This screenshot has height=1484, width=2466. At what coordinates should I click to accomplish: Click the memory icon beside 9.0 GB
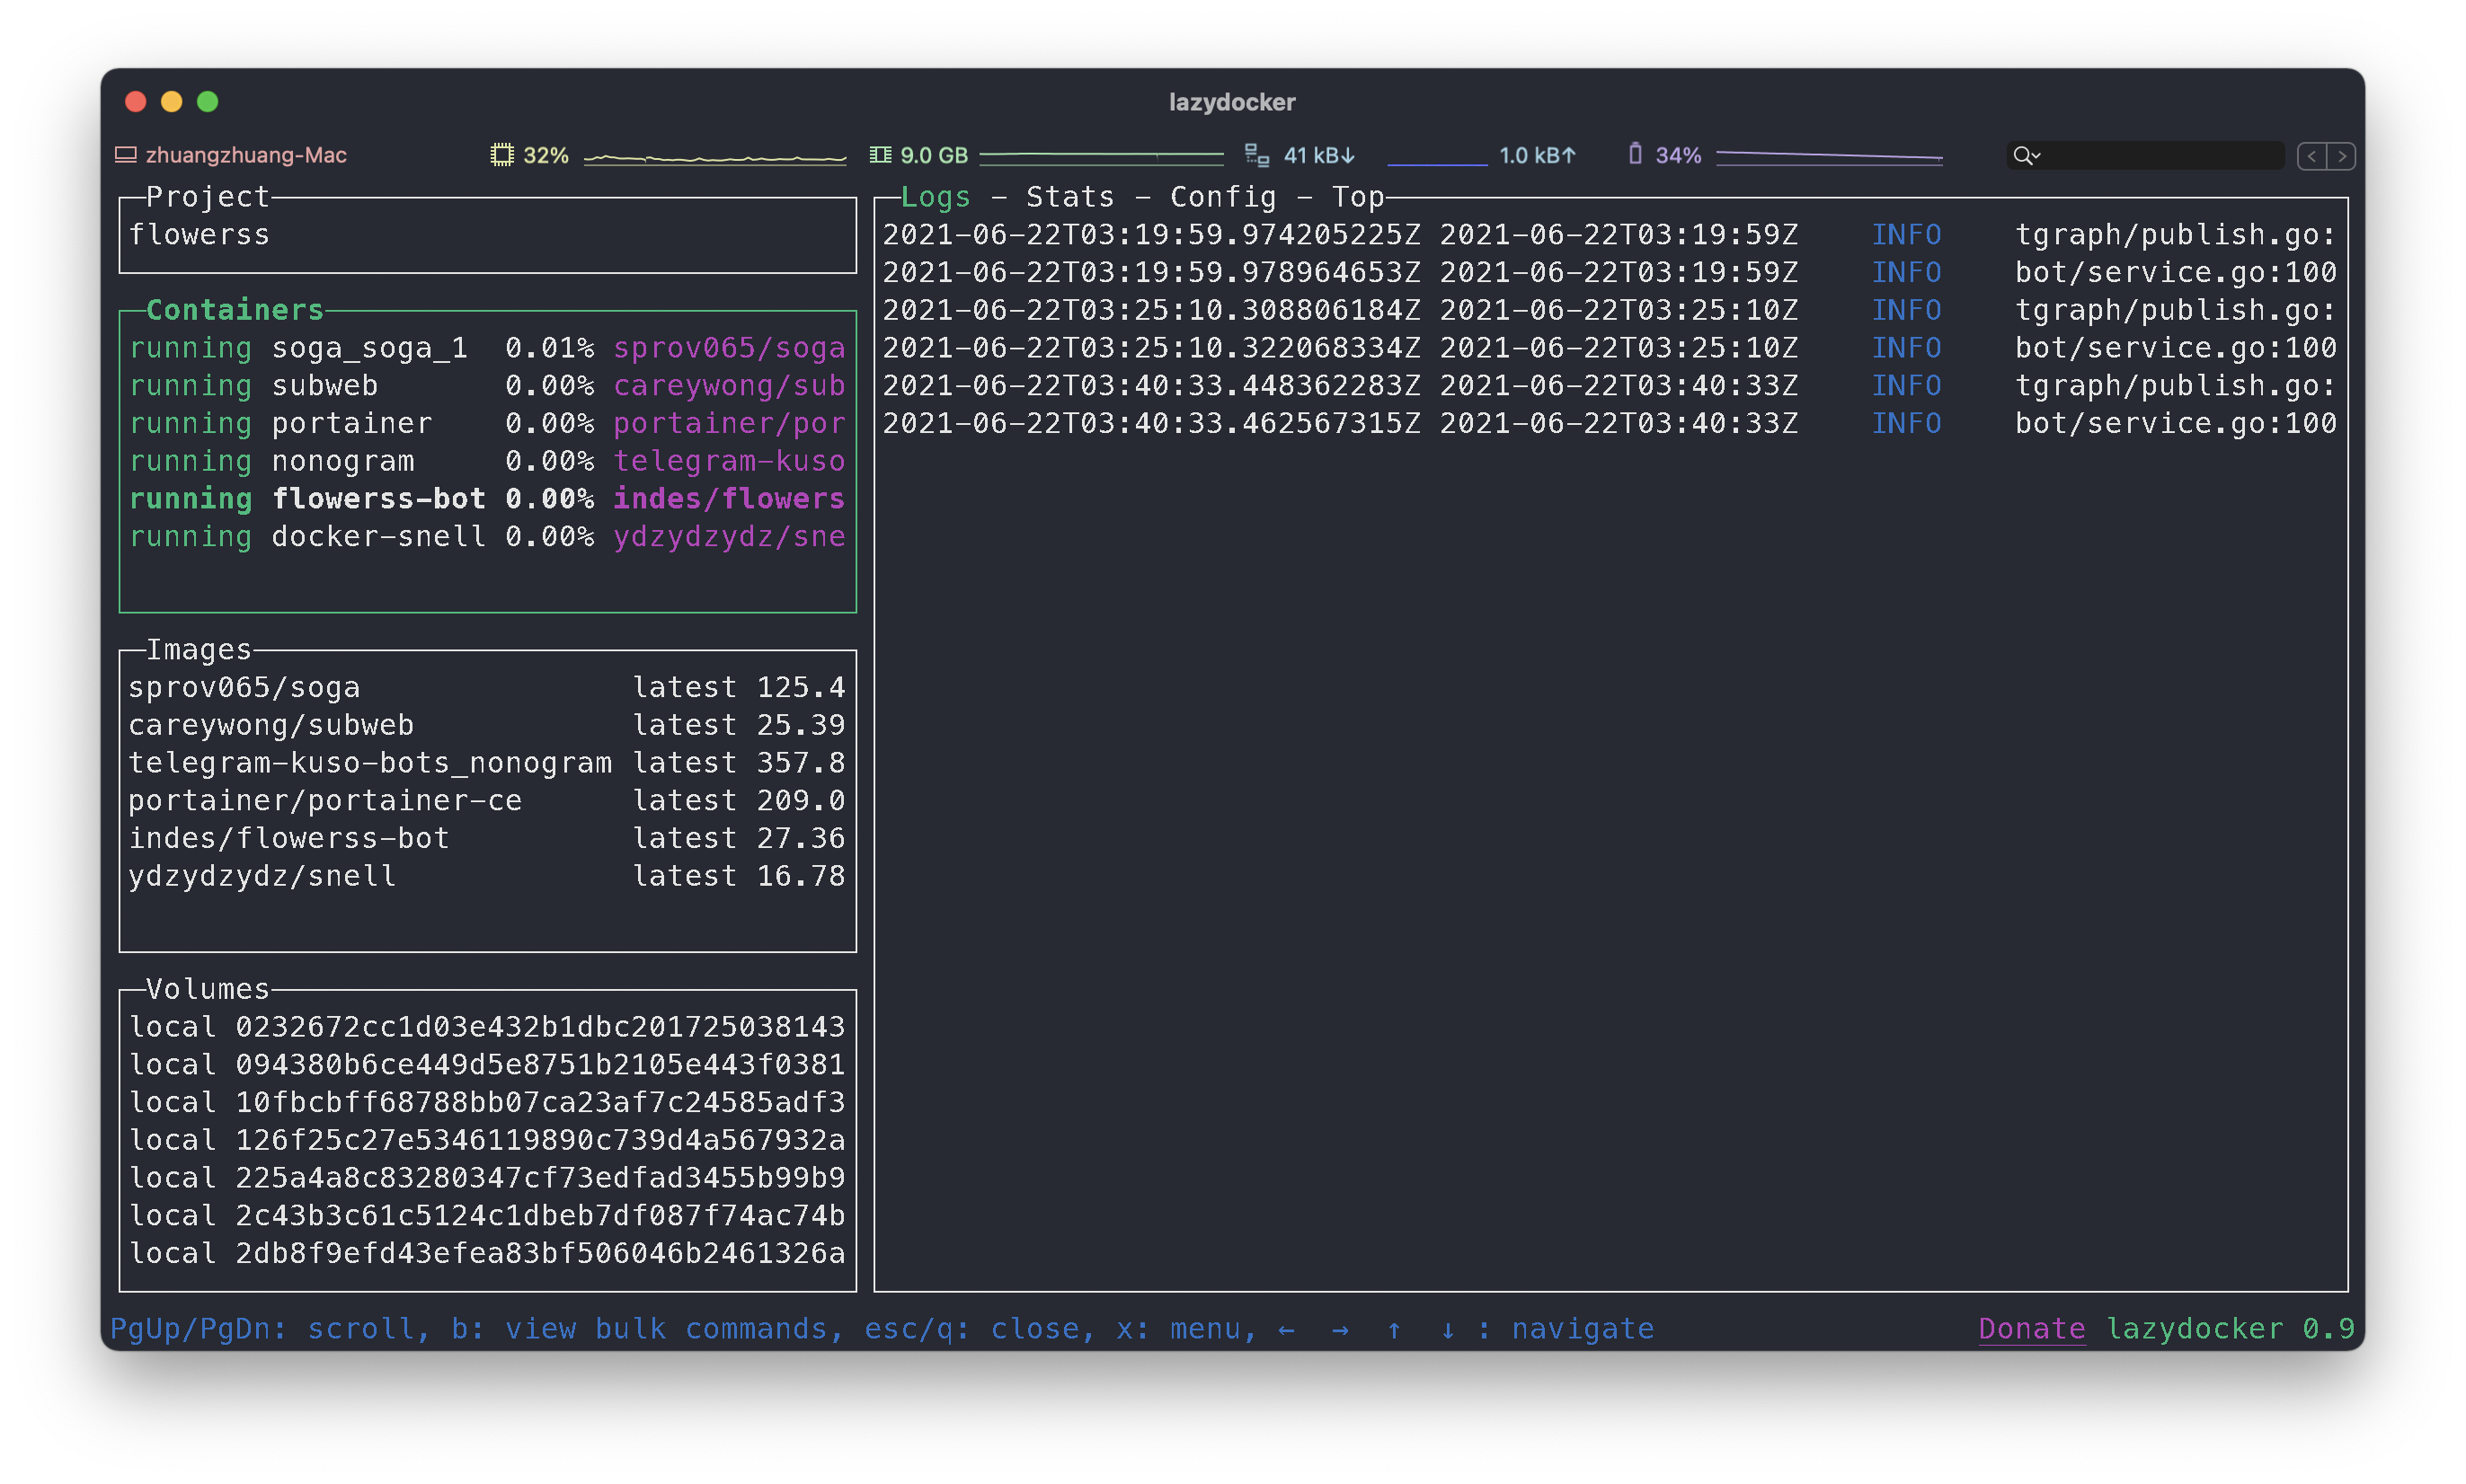(879, 155)
